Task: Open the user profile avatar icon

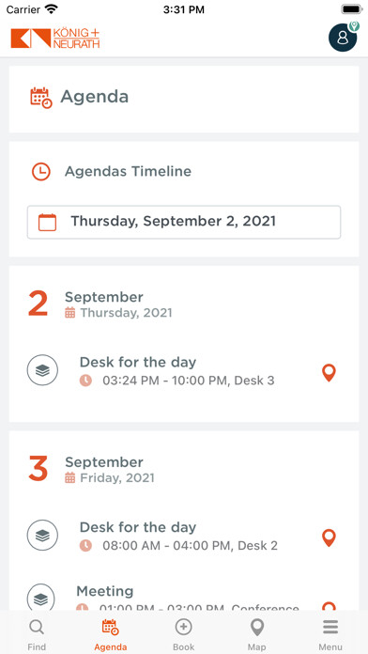Action: coord(343,38)
